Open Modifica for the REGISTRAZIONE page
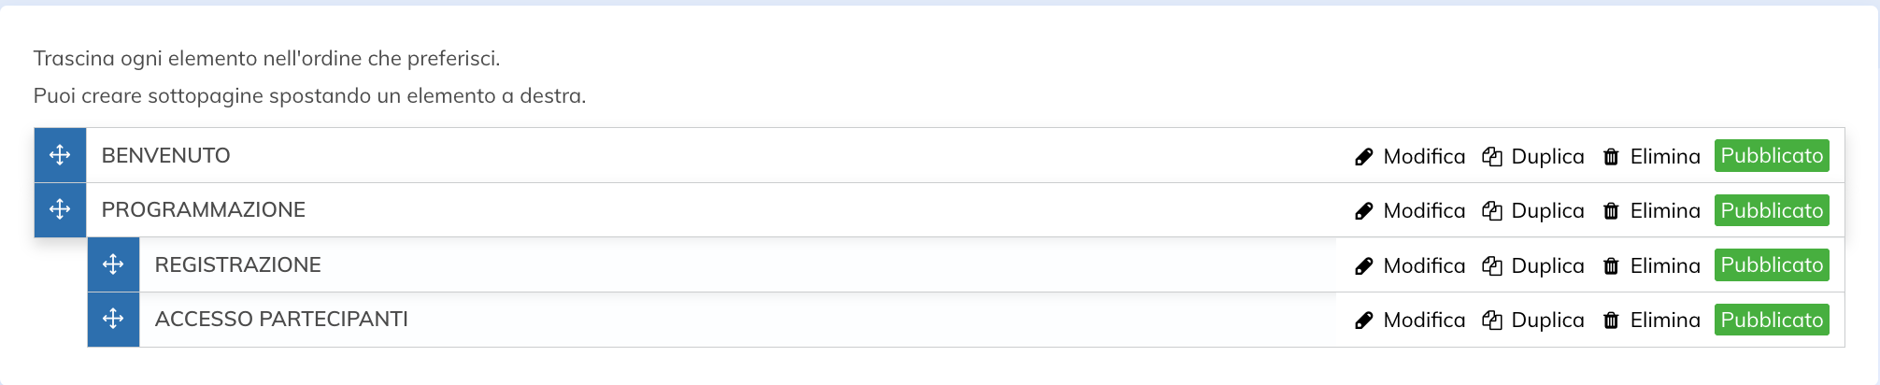1880x385 pixels. coord(1423,266)
